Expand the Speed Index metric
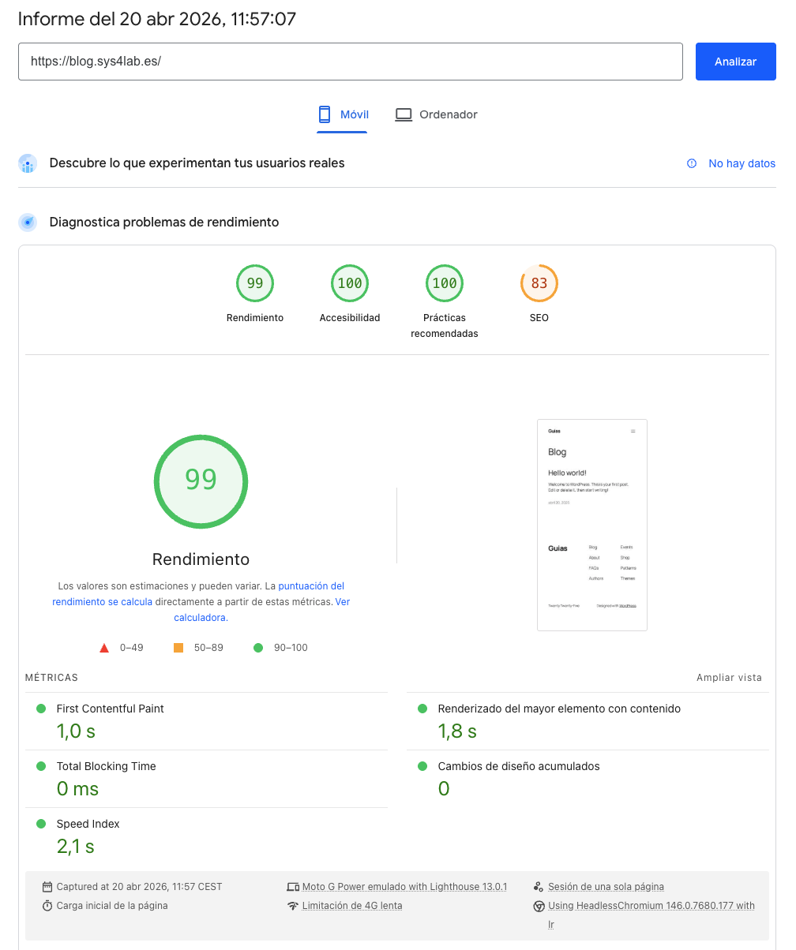 tap(88, 824)
